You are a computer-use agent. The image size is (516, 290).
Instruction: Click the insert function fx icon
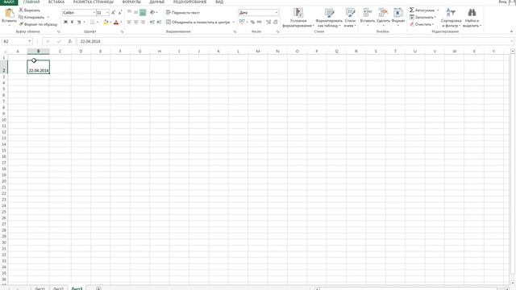[70, 41]
